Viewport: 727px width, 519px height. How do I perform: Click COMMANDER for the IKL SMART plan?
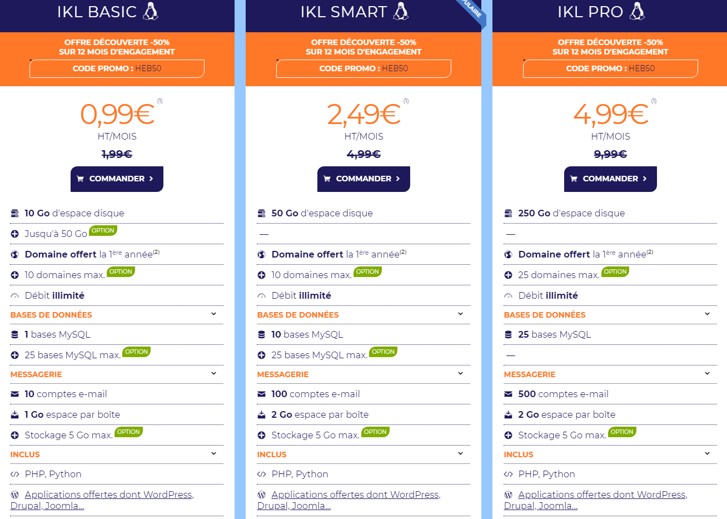[363, 179]
